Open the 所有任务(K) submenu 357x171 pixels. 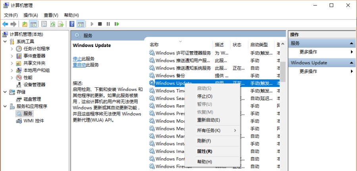pos(213,130)
